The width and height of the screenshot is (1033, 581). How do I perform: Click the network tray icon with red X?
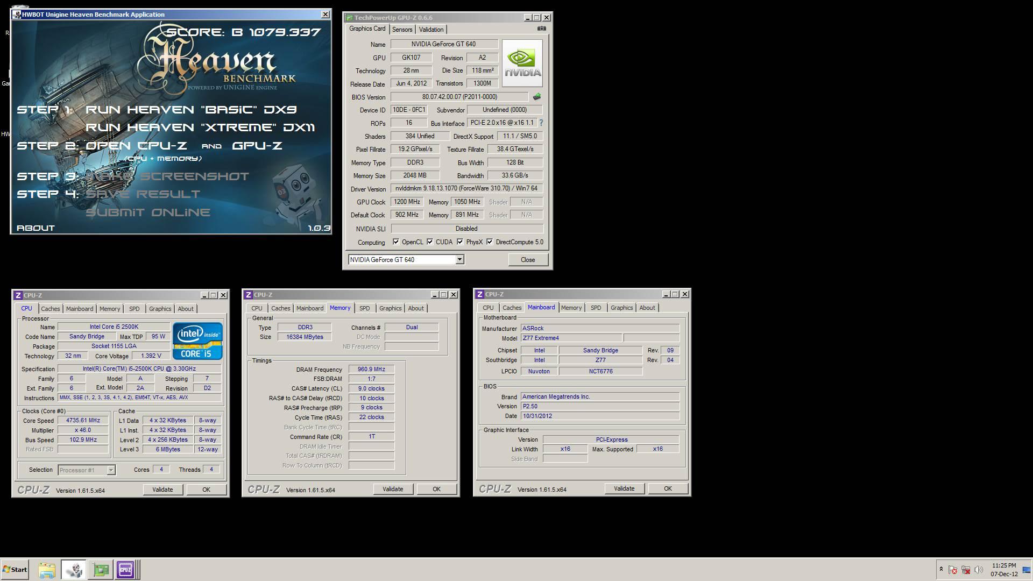pyautogui.click(x=966, y=570)
